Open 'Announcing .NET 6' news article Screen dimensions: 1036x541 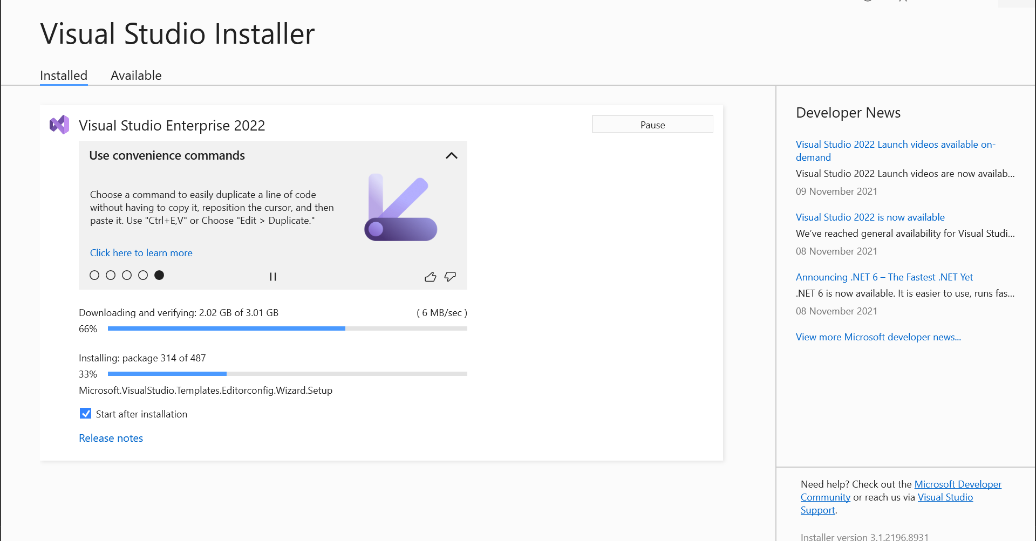[884, 277]
